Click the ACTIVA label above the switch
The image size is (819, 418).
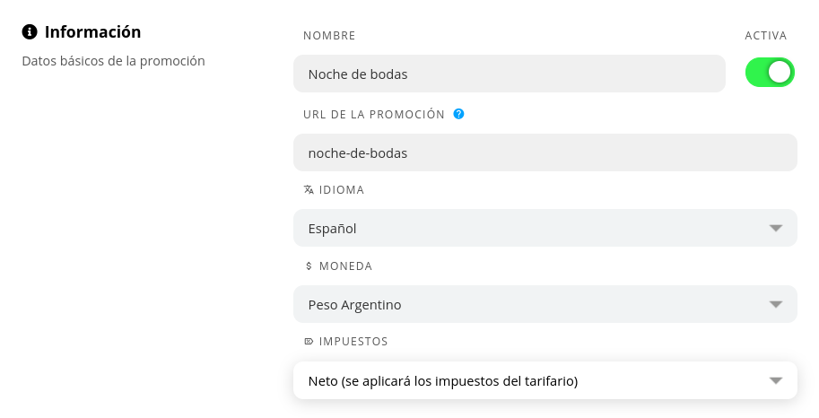(x=766, y=36)
